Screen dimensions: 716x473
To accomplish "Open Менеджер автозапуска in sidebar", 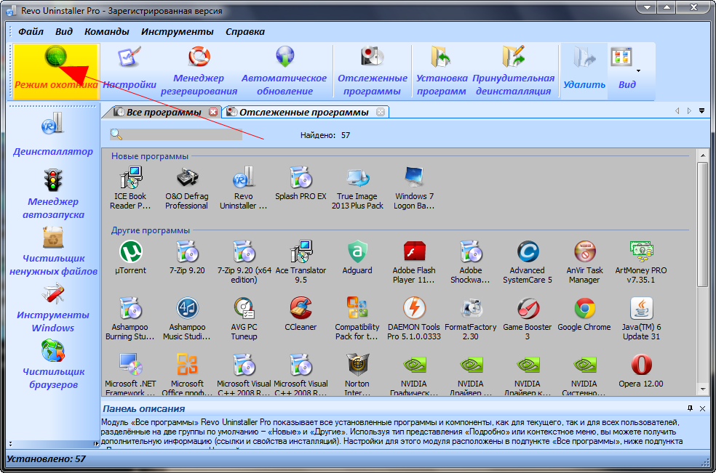I will (x=53, y=194).
